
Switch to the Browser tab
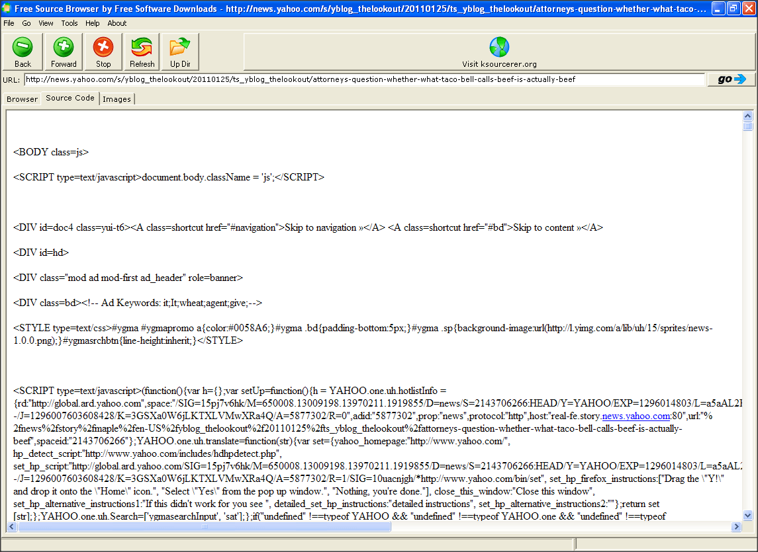click(22, 99)
